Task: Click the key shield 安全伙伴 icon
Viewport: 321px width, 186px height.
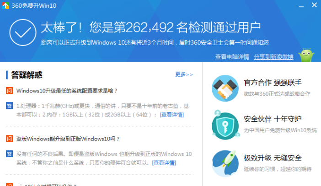Action: [224, 124]
